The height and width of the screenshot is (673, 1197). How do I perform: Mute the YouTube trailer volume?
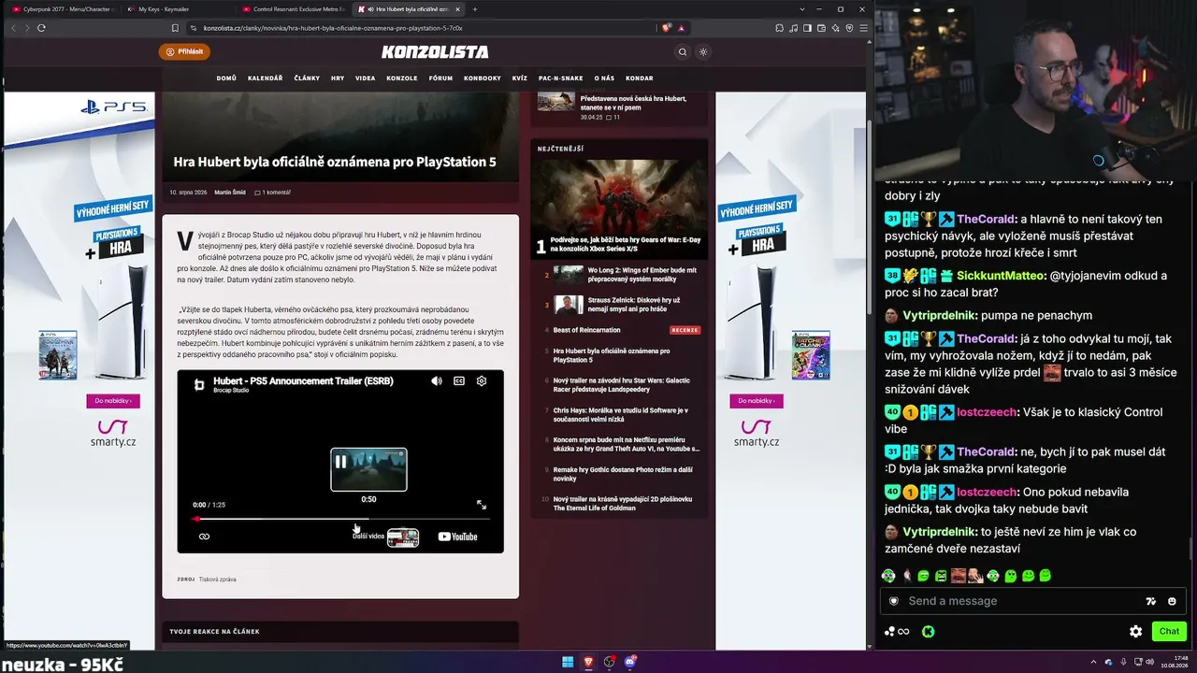click(437, 381)
